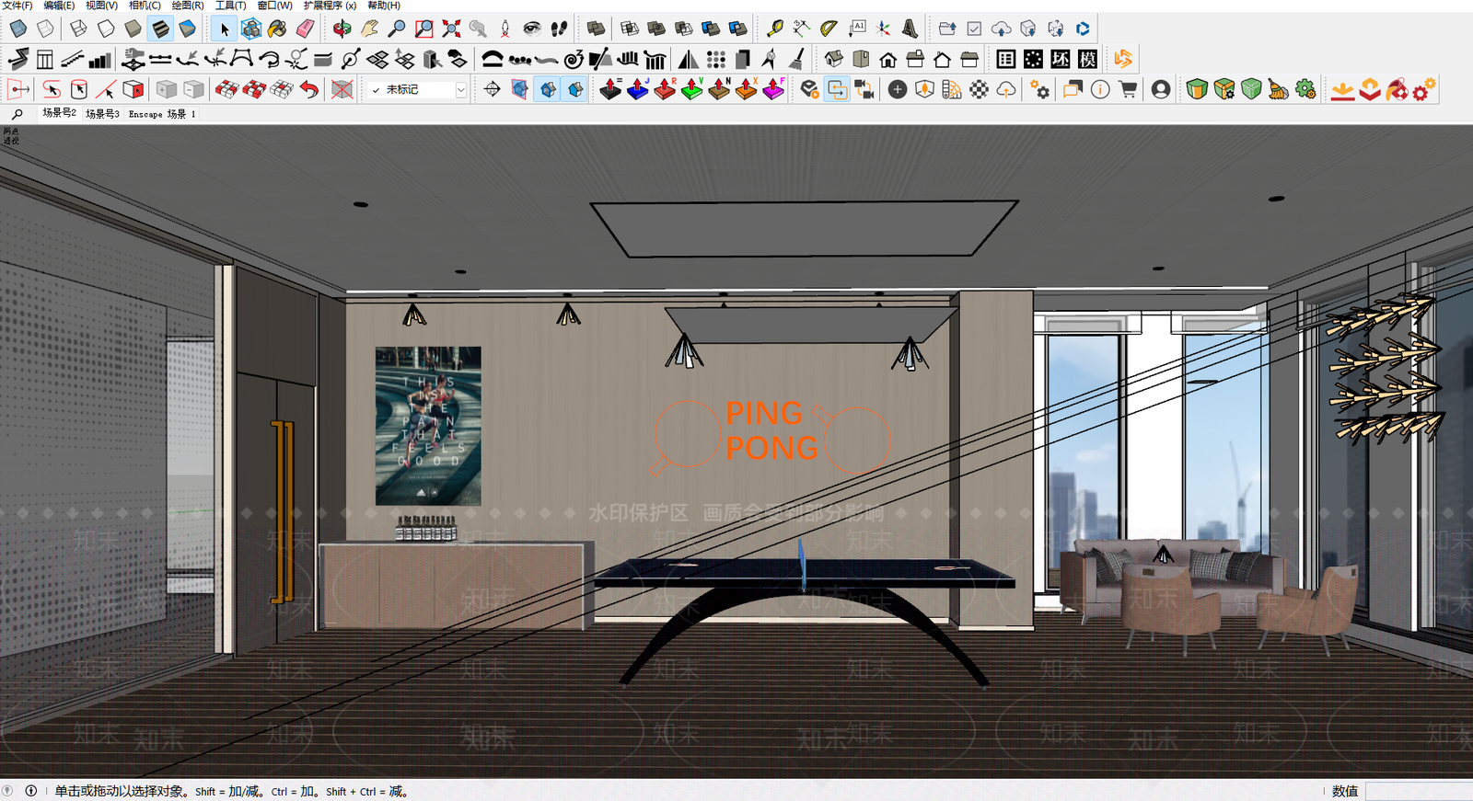Choose the Make Component tool
This screenshot has height=801, width=1473.
click(x=250, y=29)
